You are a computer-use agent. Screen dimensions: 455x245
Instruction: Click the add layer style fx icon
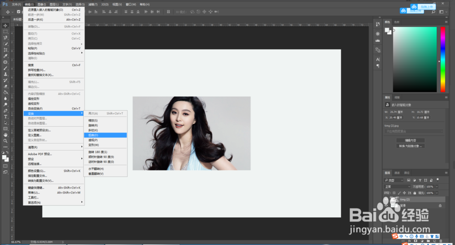pyautogui.click(x=409, y=241)
